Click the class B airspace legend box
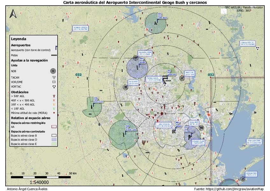 coord(53,135)
